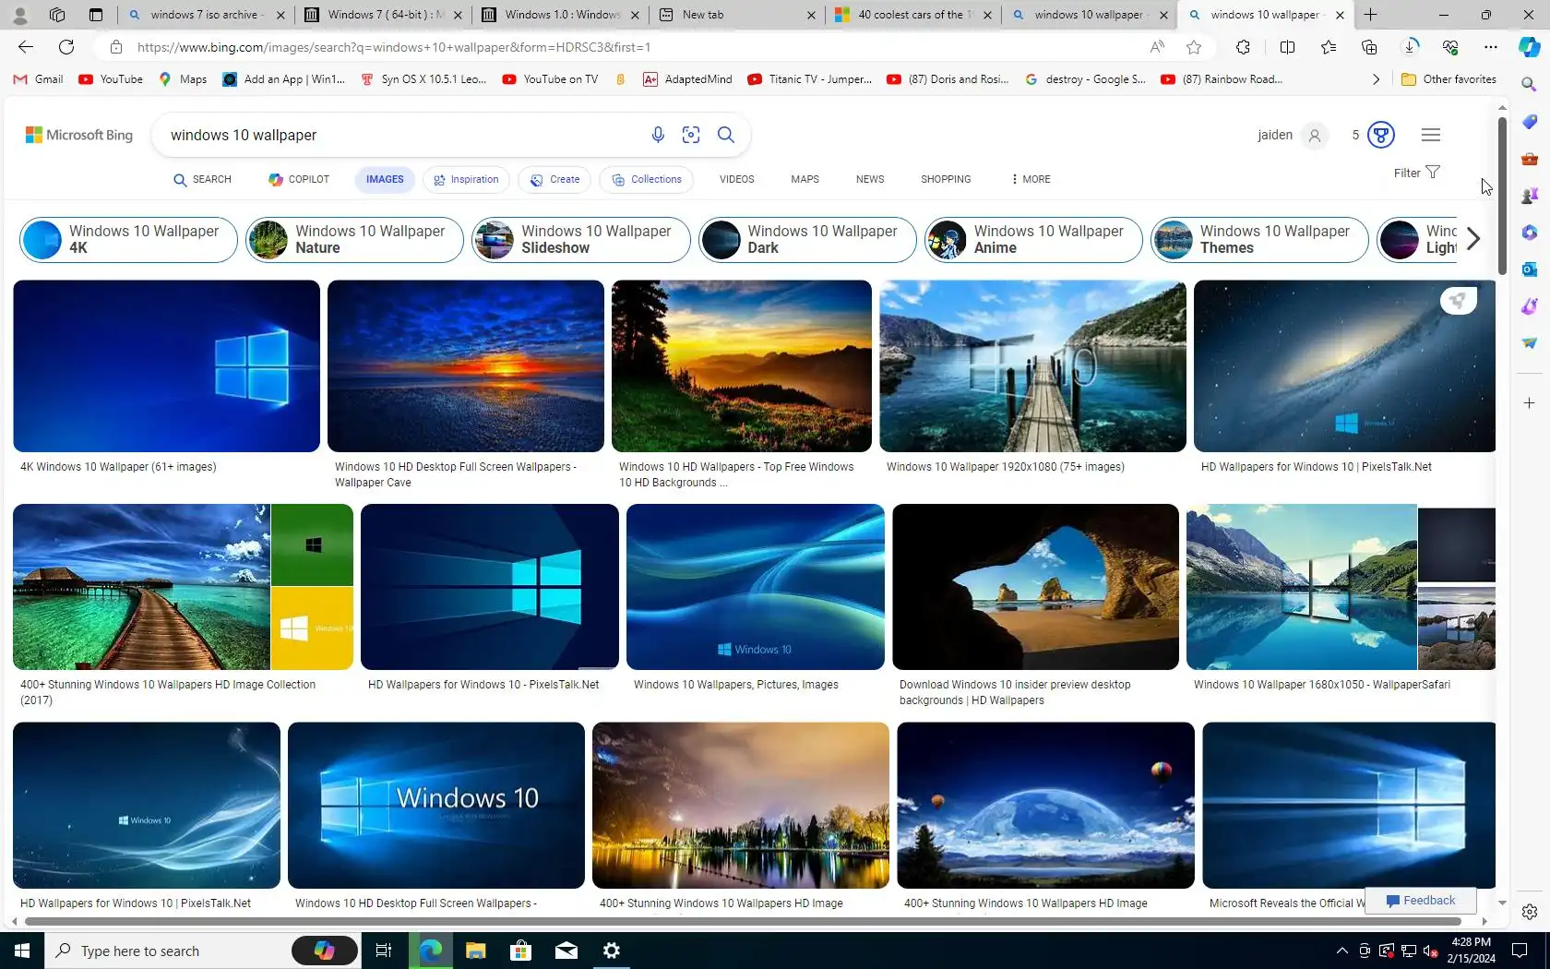1550x969 pixels.
Task: Open the '4K Windows 10 Wallpaper' image thumbnail
Action: point(166,366)
